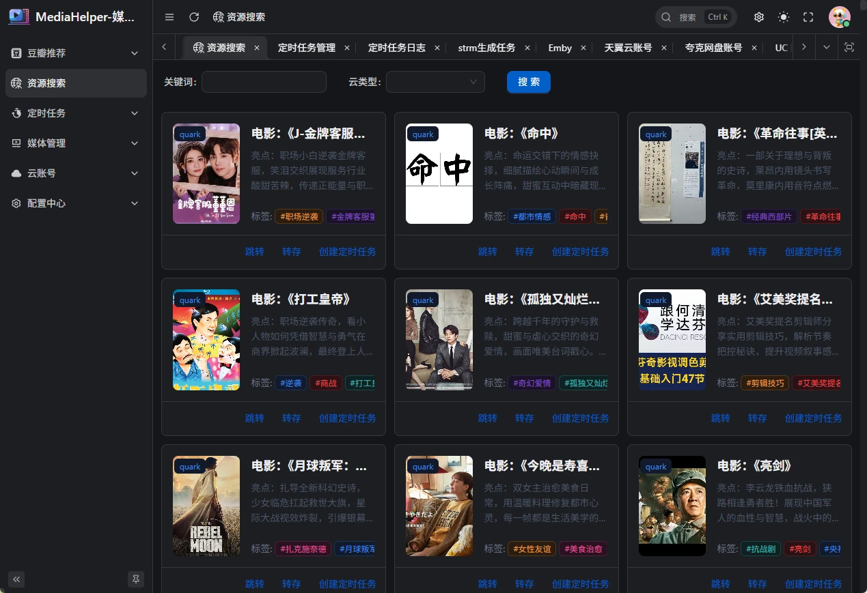Switch to the Emby tab
Screen dimensions: 867x593
click(560, 48)
